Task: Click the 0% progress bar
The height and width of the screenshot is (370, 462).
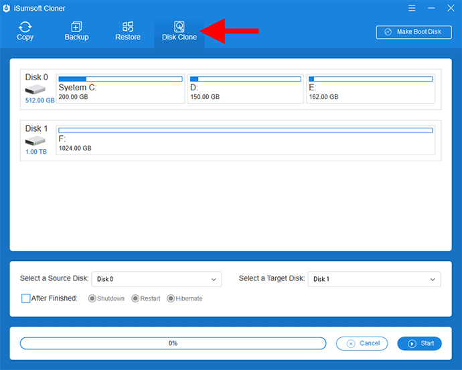Action: click(x=173, y=343)
